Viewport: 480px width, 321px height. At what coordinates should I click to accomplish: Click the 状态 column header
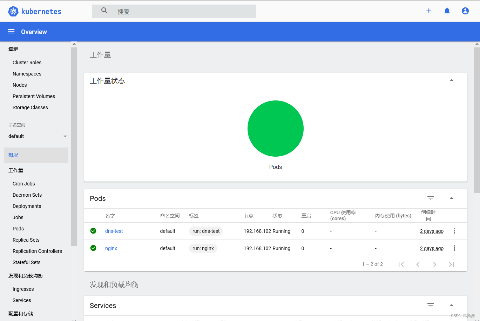(x=277, y=216)
